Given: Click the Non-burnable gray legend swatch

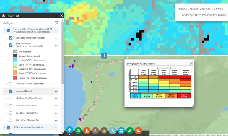Looking at the screenshot, I should [x=15, y=51].
